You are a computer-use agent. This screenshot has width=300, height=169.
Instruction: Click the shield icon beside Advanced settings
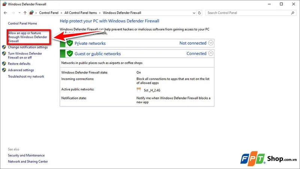(4, 70)
